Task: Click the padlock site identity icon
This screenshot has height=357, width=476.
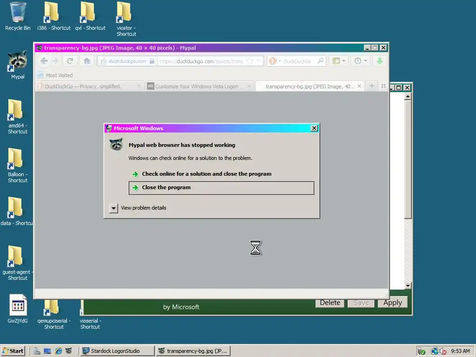Action: [152, 61]
